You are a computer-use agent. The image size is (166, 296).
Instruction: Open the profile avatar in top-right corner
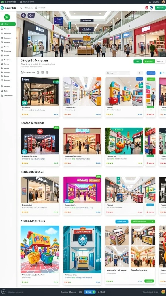163,2
